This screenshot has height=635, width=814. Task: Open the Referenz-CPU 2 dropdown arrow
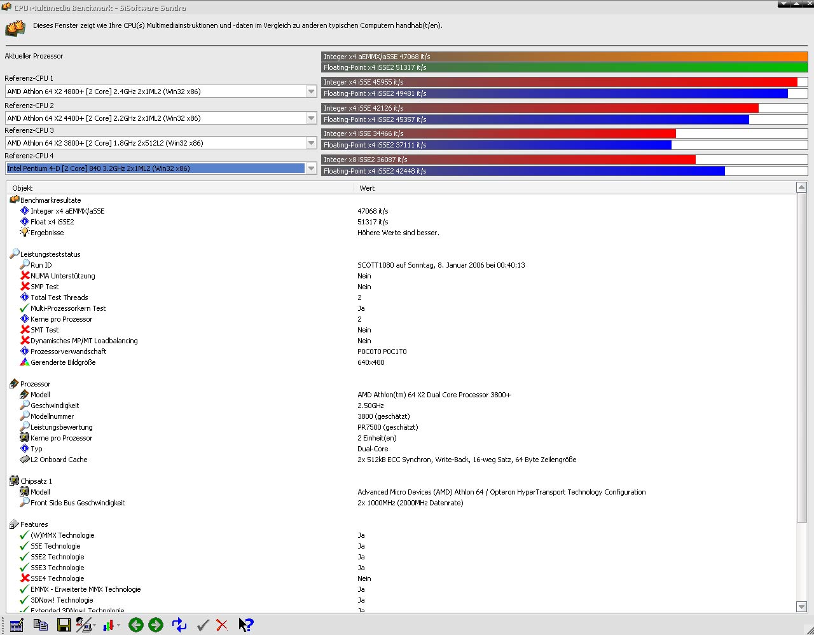(311, 118)
